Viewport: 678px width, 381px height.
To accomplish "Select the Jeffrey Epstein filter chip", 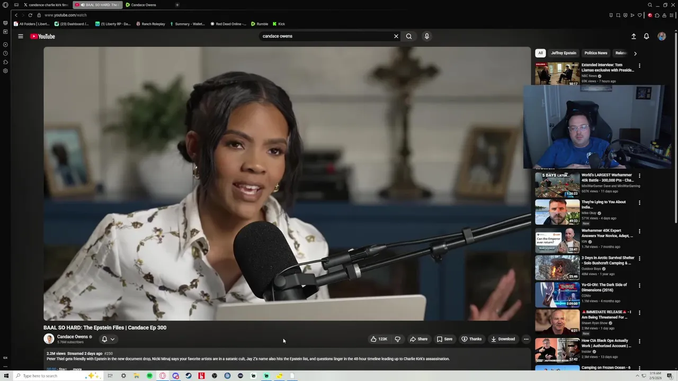I will 564,53.
